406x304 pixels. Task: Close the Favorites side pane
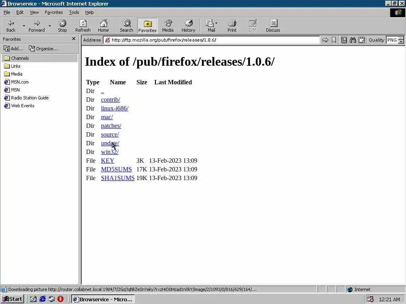click(x=74, y=39)
